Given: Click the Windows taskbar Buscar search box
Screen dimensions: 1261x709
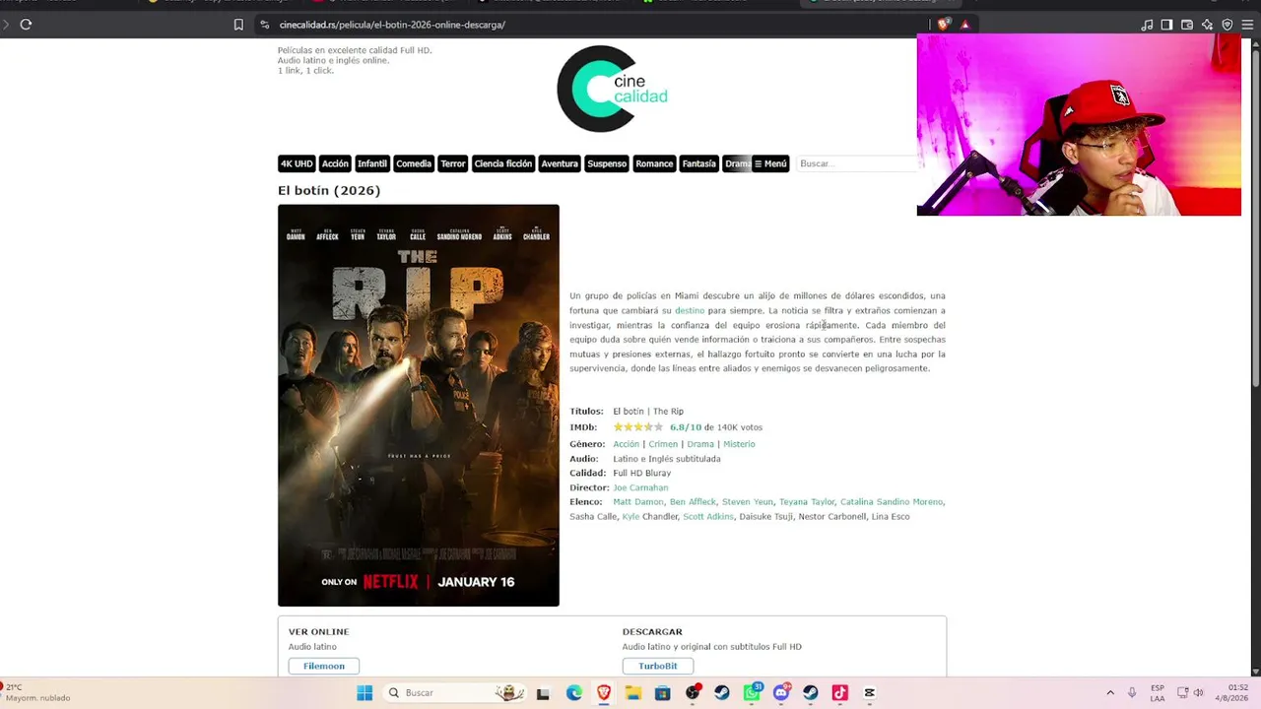Looking at the screenshot, I should point(455,693).
